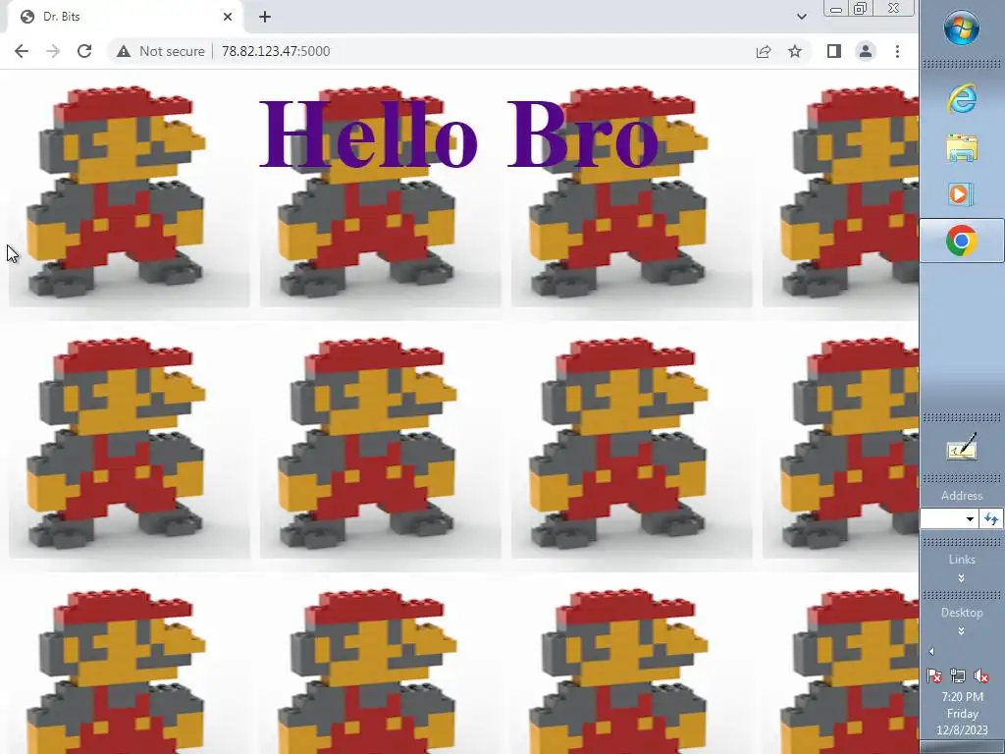This screenshot has width=1005, height=754.
Task: Open Chrome's three-dot menu
Action: tap(897, 51)
